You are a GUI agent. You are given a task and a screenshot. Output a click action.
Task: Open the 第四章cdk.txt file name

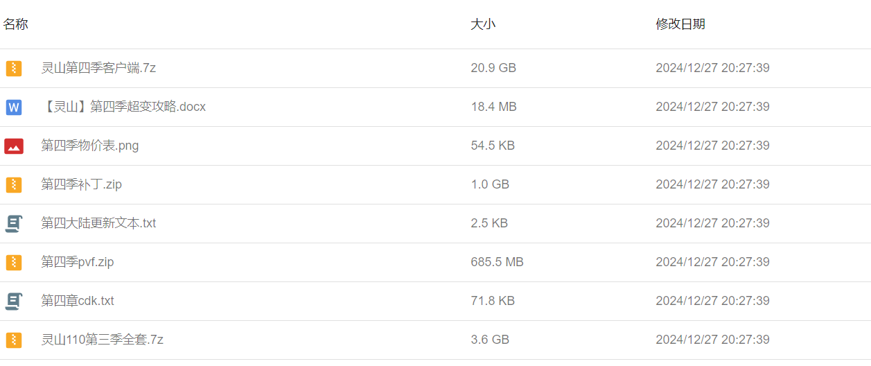pos(78,301)
